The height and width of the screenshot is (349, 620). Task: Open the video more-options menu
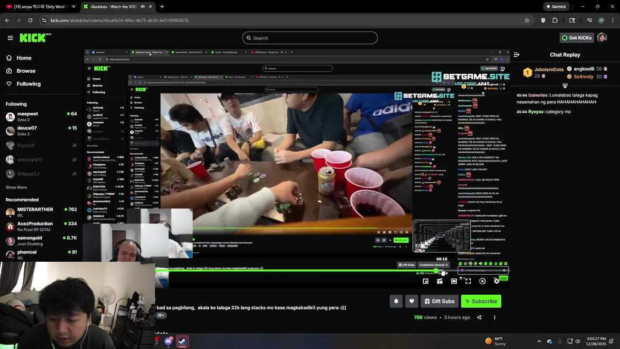[x=495, y=317]
